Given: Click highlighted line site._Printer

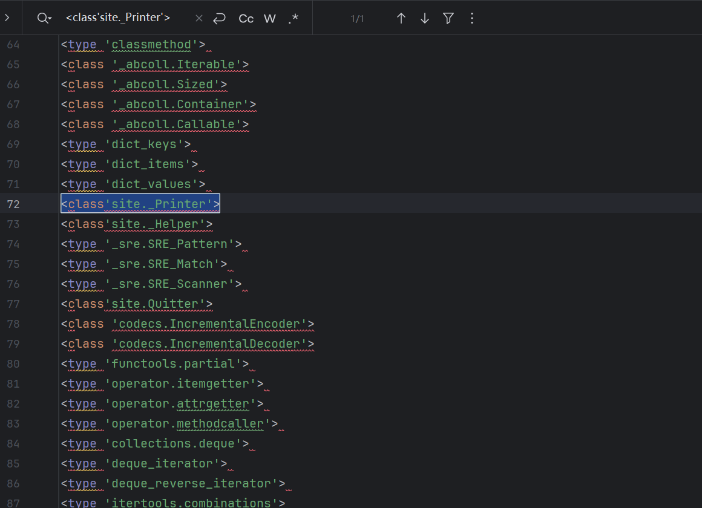Looking at the screenshot, I should (140, 204).
